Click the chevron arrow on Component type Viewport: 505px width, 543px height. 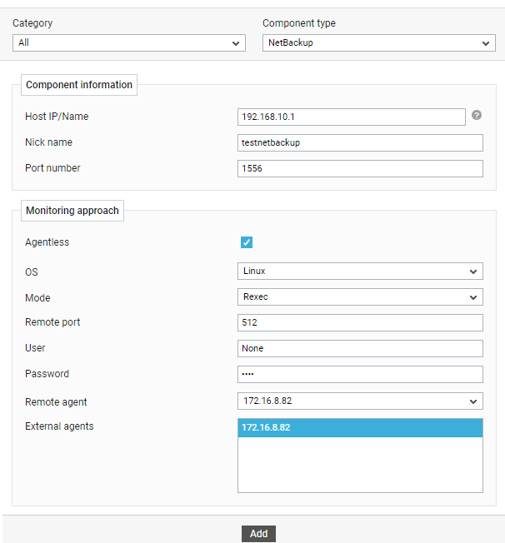[486, 43]
